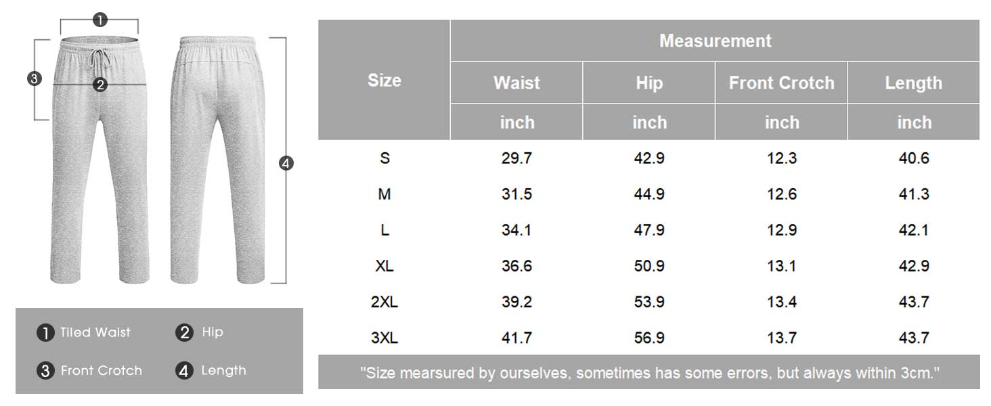This screenshot has height=406, width=991.
Task: Click the Waist column header
Action: (516, 83)
